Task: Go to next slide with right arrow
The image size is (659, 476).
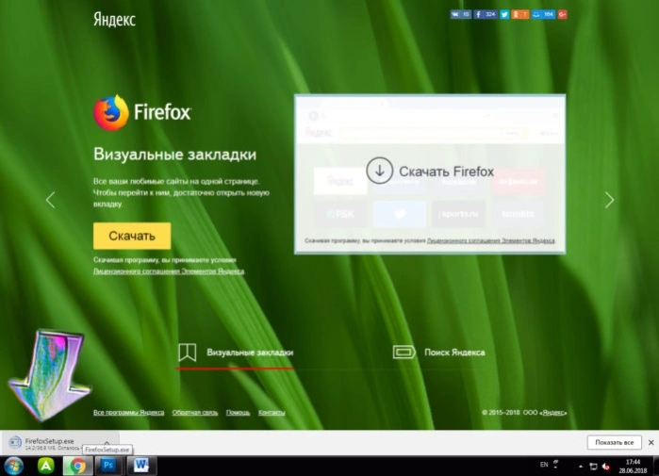Action: click(609, 200)
